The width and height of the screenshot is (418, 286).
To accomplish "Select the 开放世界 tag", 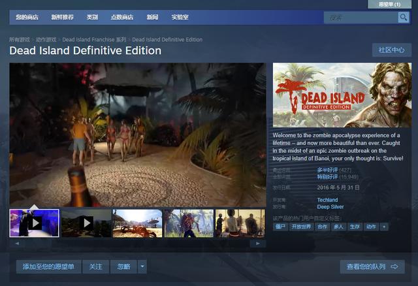I will click(x=302, y=227).
